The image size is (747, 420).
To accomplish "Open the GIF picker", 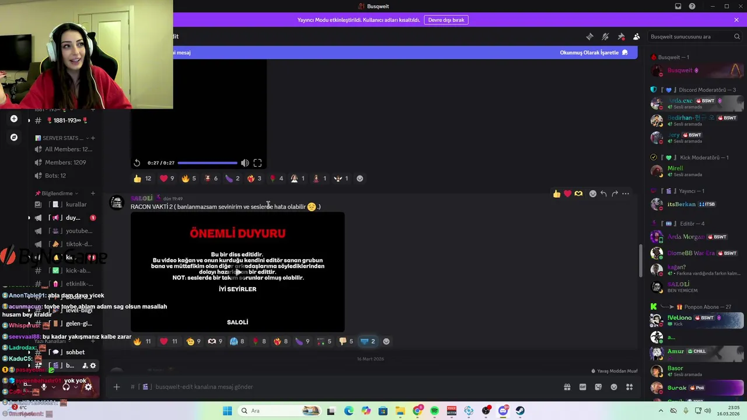I will pyautogui.click(x=582, y=387).
